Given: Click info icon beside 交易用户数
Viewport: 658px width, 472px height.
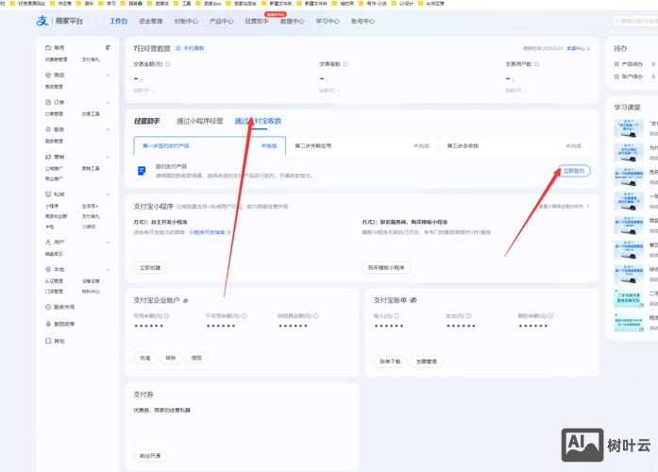Looking at the screenshot, I should click(x=537, y=64).
